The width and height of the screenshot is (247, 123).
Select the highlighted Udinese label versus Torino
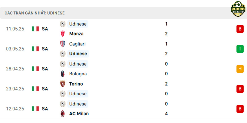pyautogui.click(x=78, y=94)
